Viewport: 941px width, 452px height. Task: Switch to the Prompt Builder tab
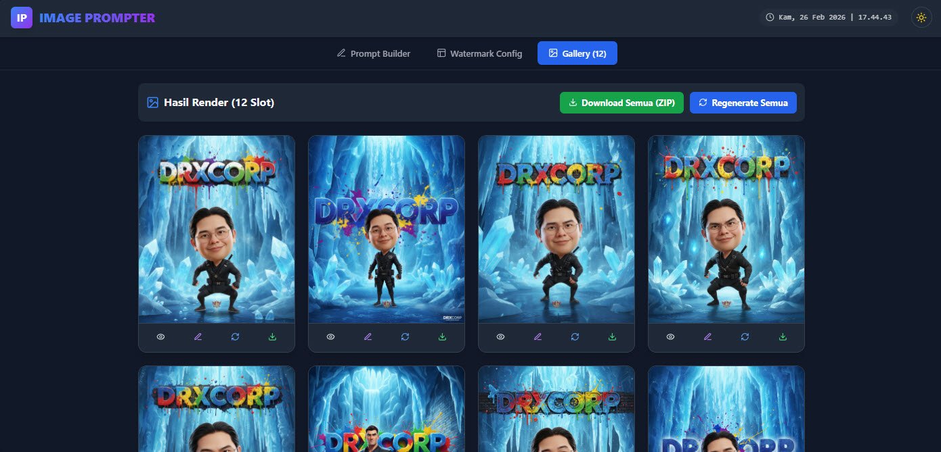pyautogui.click(x=373, y=53)
